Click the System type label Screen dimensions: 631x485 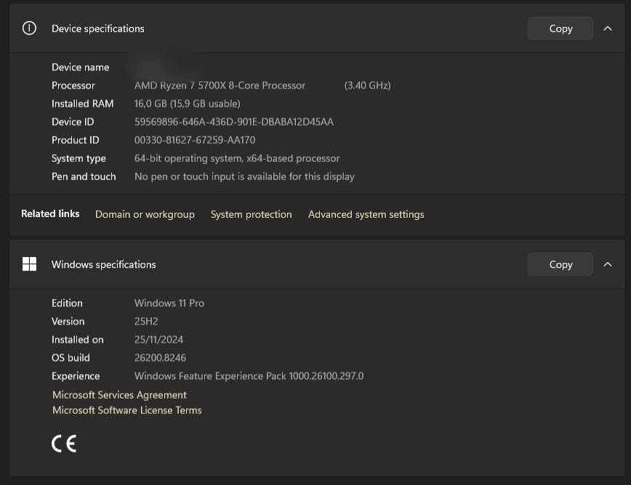[x=79, y=158]
